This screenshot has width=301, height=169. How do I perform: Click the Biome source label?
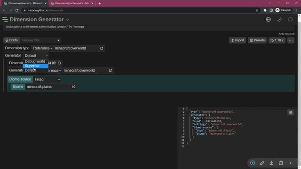point(20,79)
